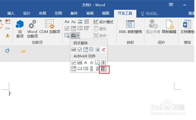
Task: Insert ActiveX list box control
Action: [86, 68]
